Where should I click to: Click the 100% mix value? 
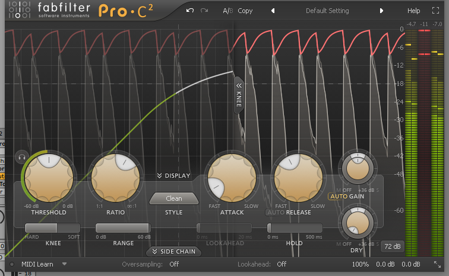click(361, 264)
